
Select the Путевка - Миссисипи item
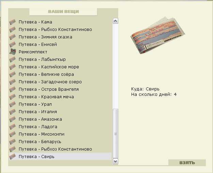pyautogui.click(x=60, y=134)
